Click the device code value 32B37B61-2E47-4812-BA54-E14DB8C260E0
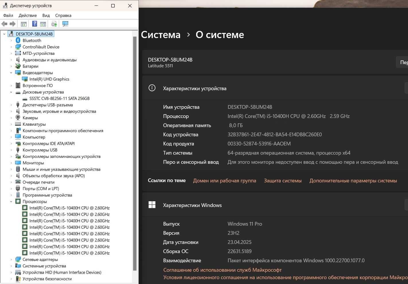This screenshot has width=408, height=284. [275, 135]
